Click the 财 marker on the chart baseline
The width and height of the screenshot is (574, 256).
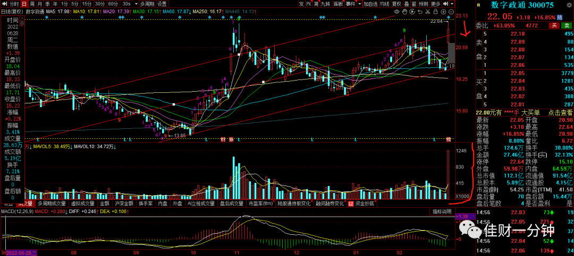[223, 139]
